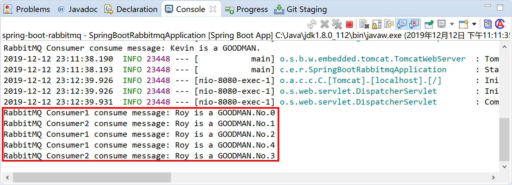
Task: Remove all terminated launches (double X icon)
Action: pyautogui.click(x=337, y=24)
